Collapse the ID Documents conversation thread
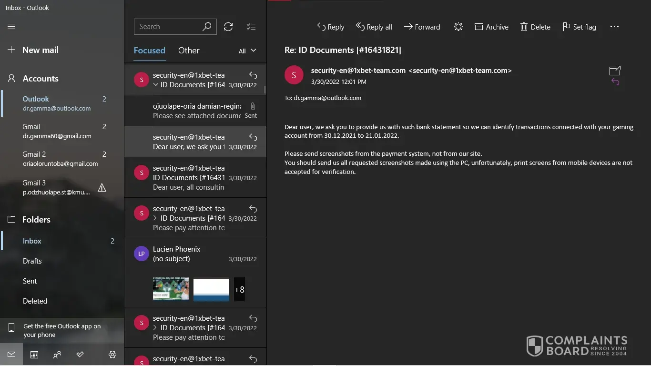 point(156,85)
